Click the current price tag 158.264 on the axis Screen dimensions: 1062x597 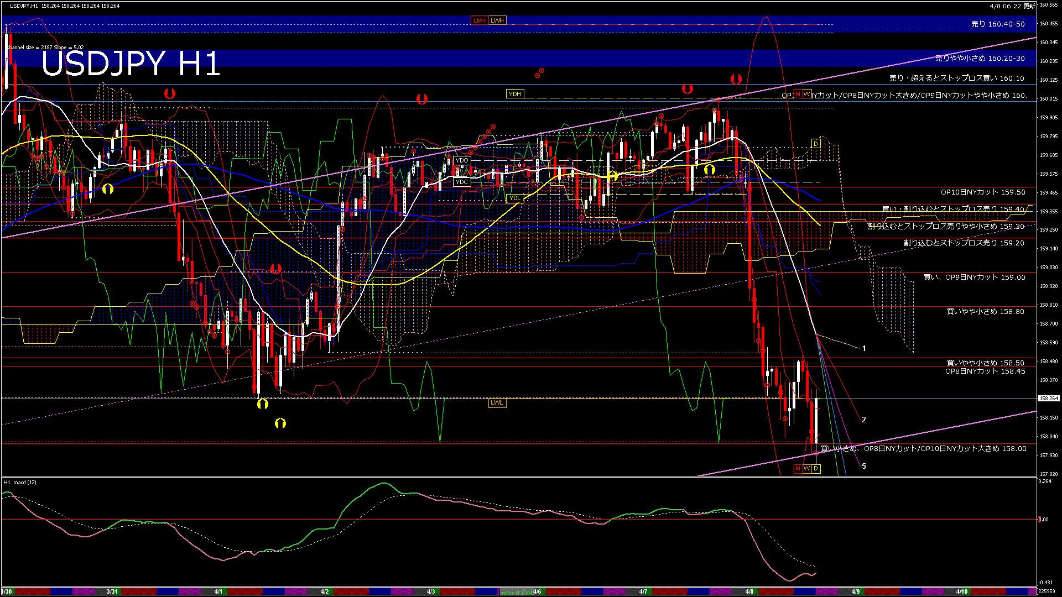[1048, 398]
